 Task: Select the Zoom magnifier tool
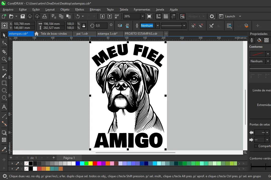tap(4, 59)
